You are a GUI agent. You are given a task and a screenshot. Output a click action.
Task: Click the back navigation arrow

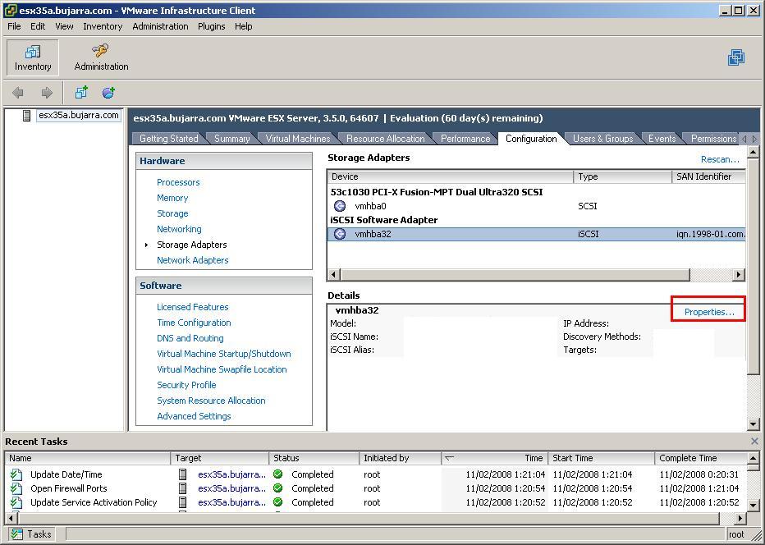click(18, 92)
